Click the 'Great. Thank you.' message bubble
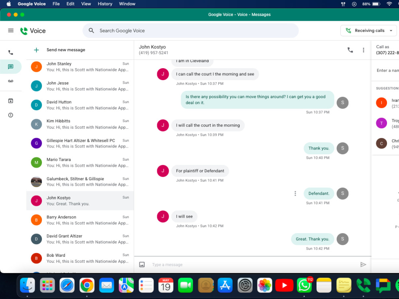 (312, 239)
